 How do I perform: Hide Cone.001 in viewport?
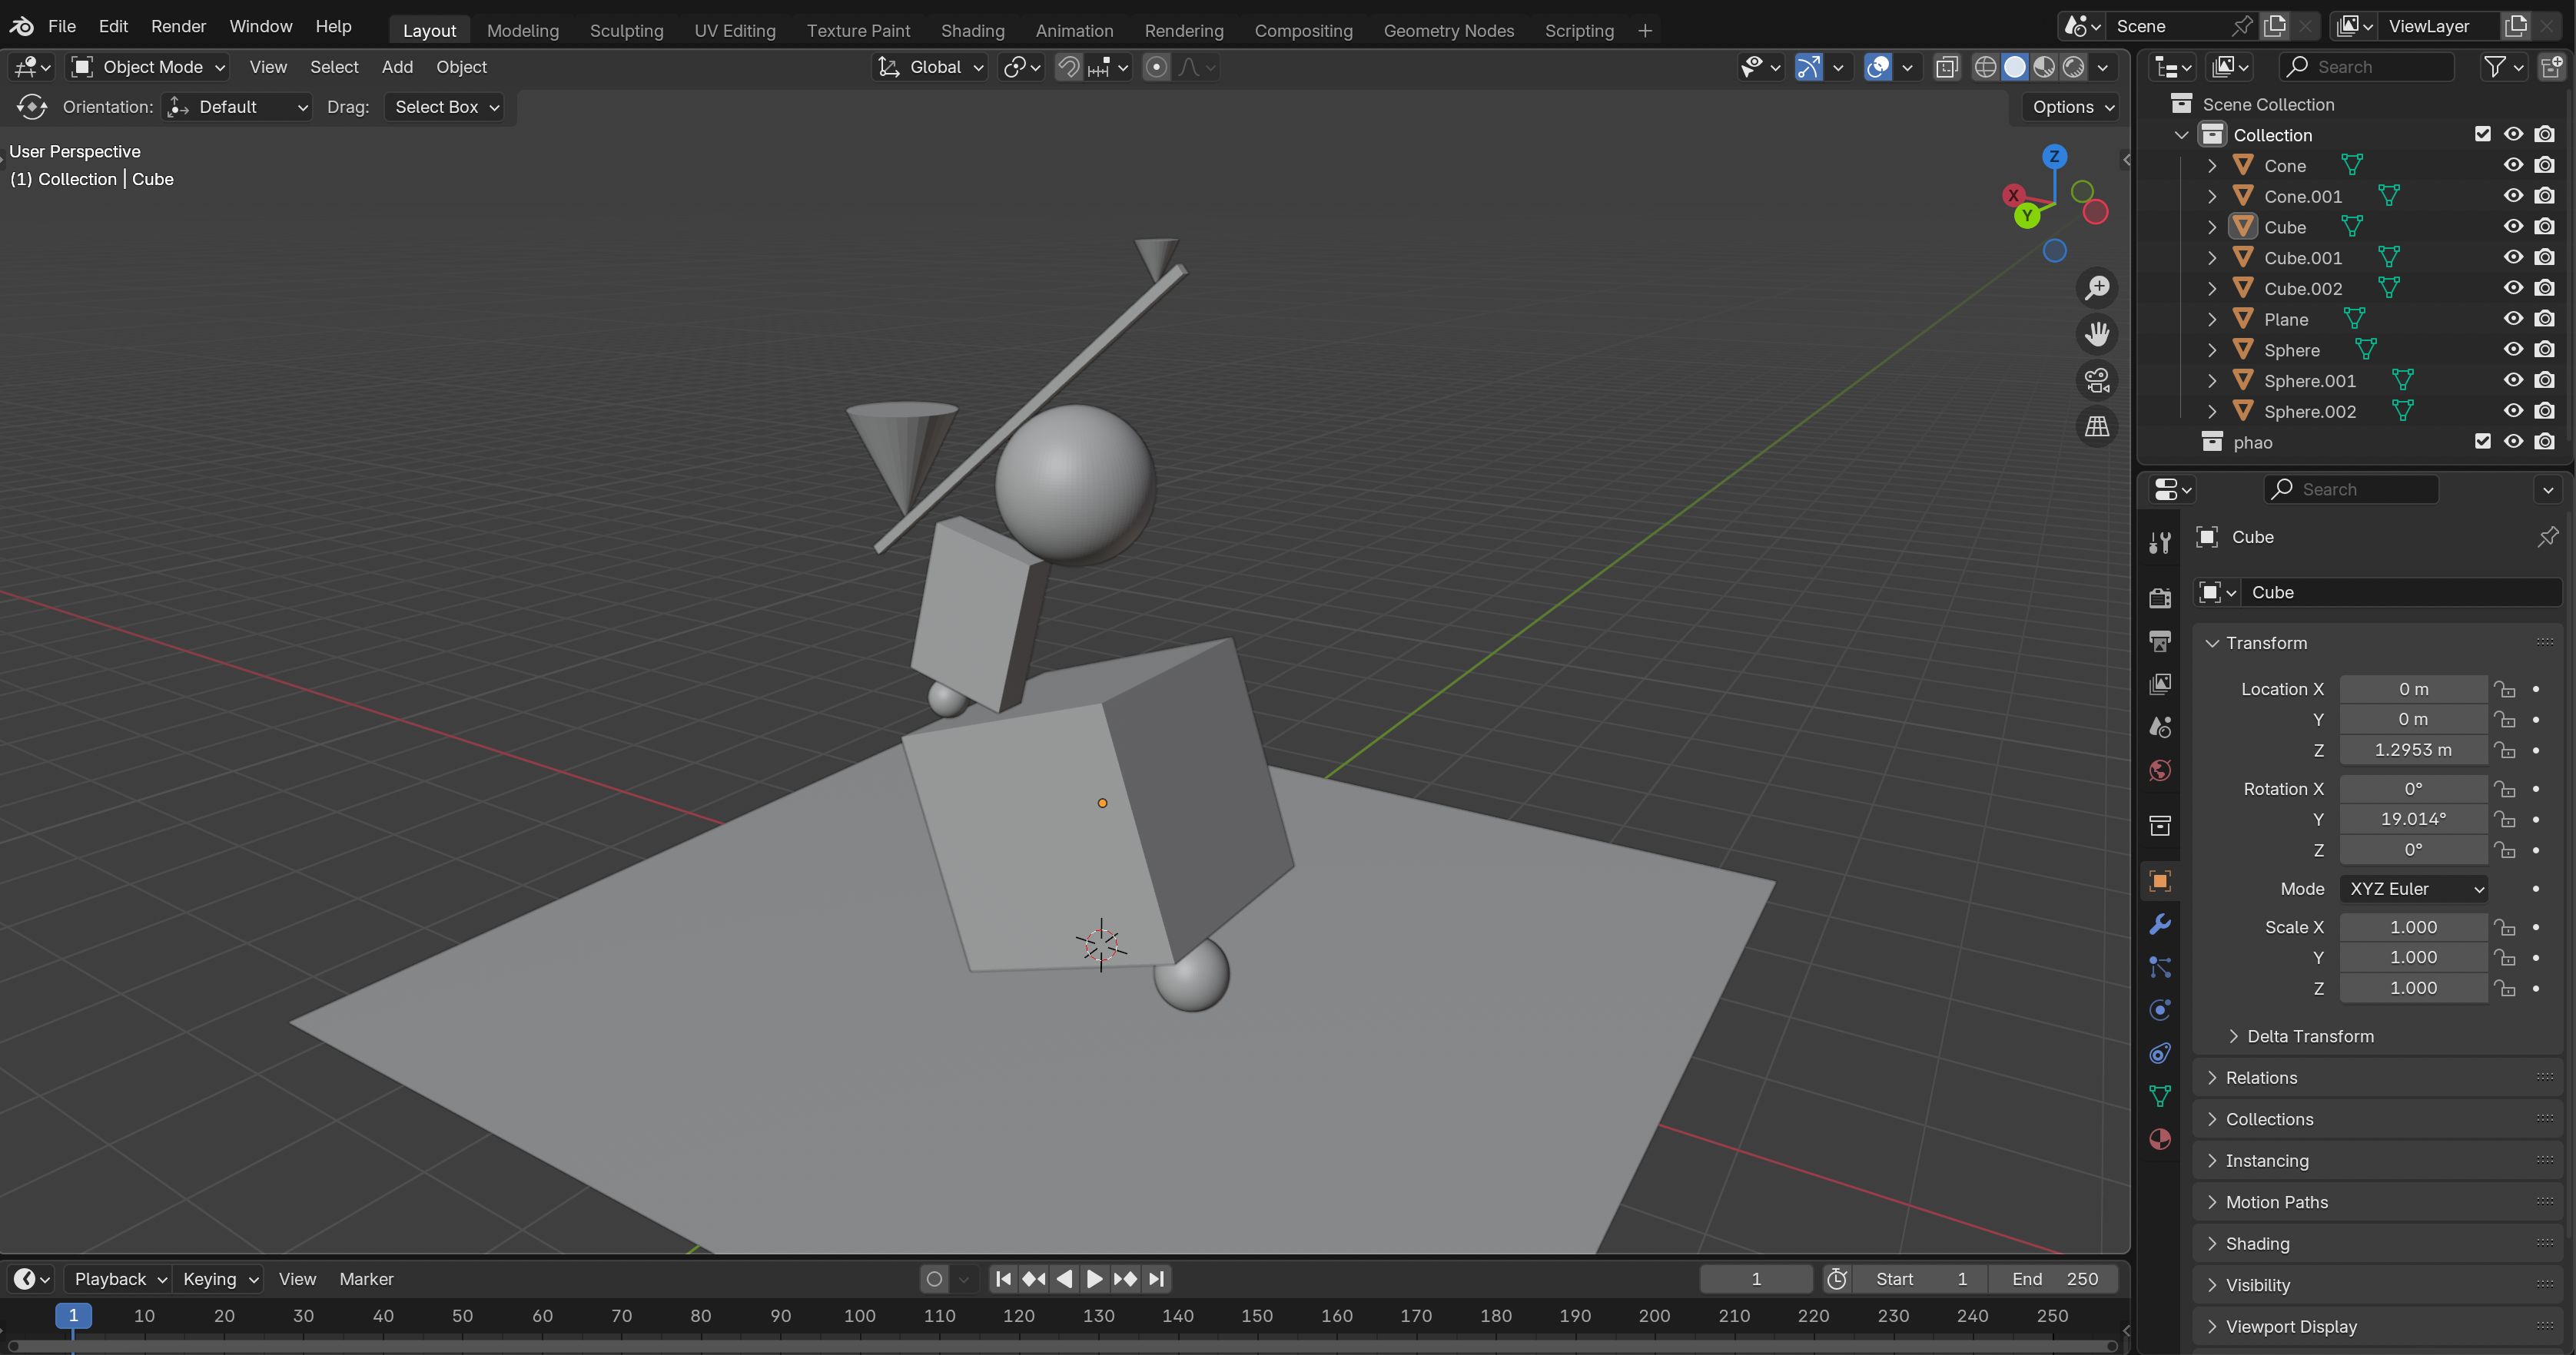coord(2513,196)
